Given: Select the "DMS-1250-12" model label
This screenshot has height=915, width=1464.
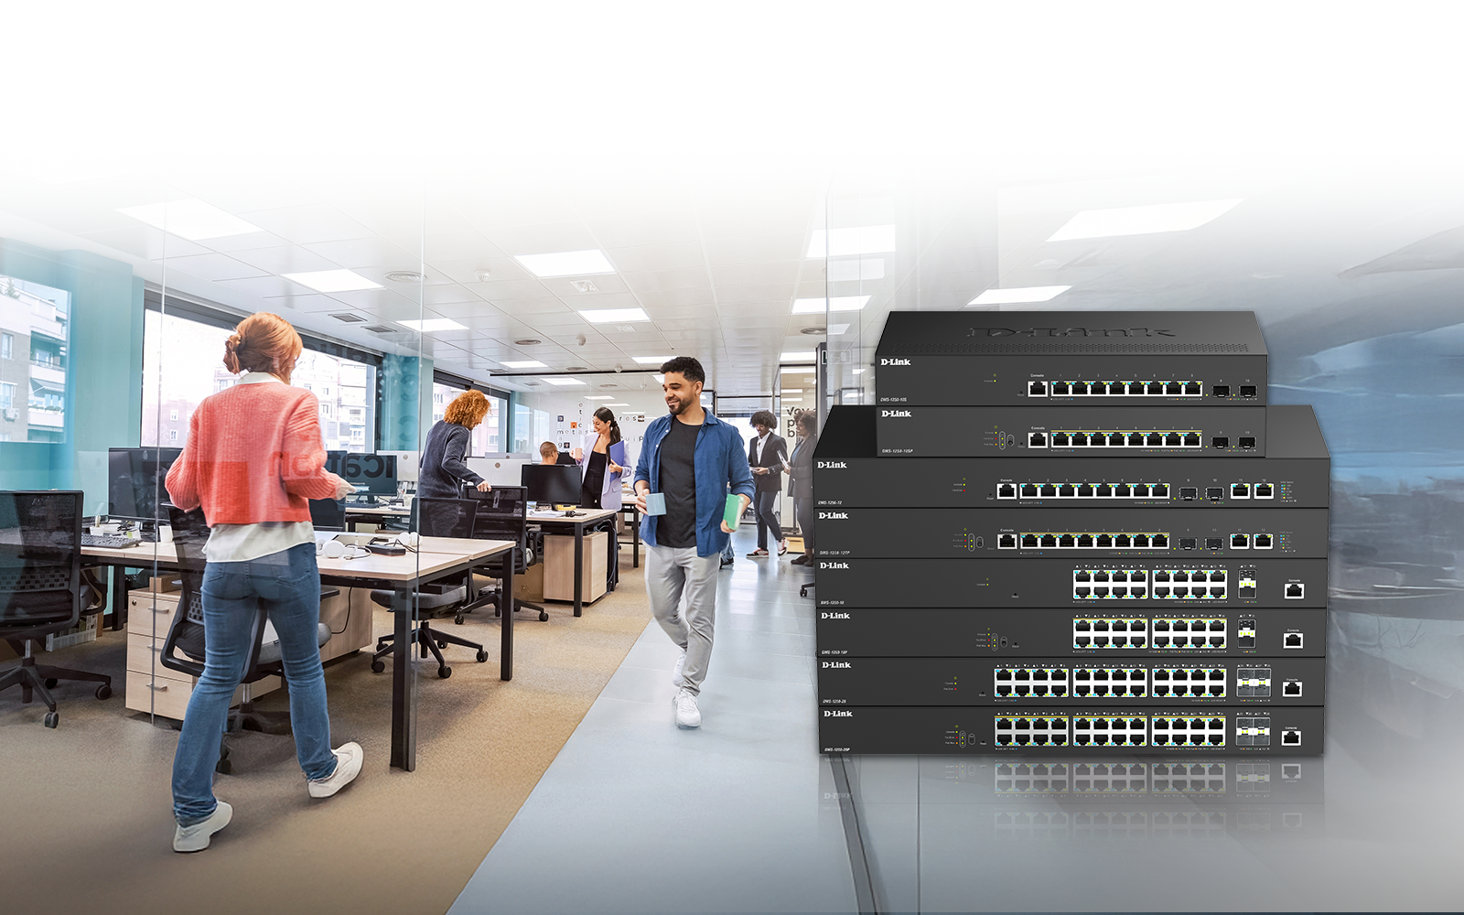Looking at the screenshot, I should point(830,503).
